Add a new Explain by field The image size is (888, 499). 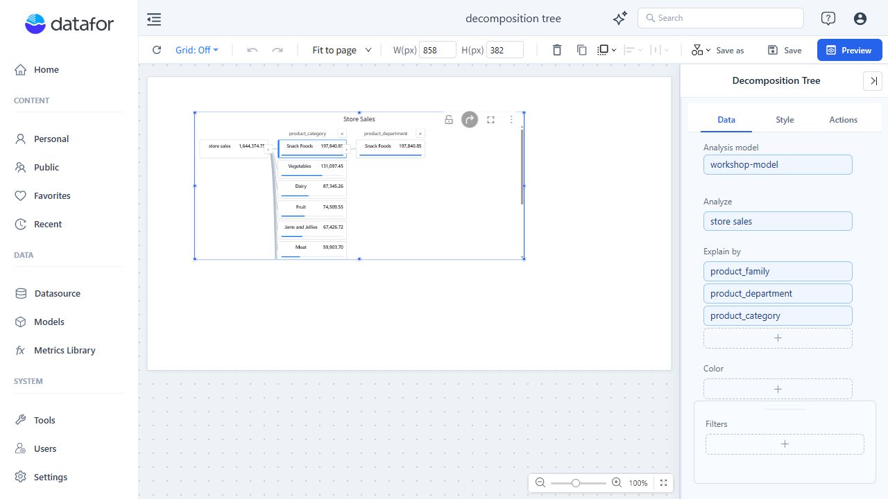(778, 338)
